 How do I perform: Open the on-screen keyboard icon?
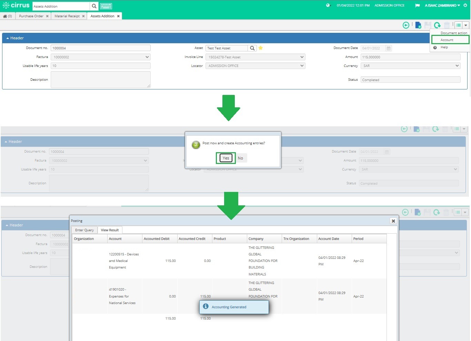(106, 6)
